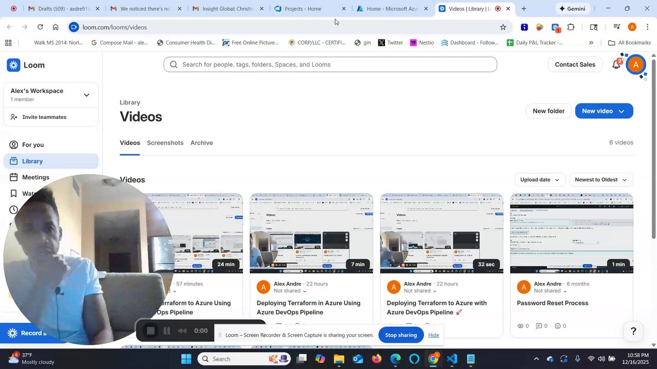Open Visual Studio Code from the taskbar
The height and width of the screenshot is (369, 657).
(x=452, y=359)
